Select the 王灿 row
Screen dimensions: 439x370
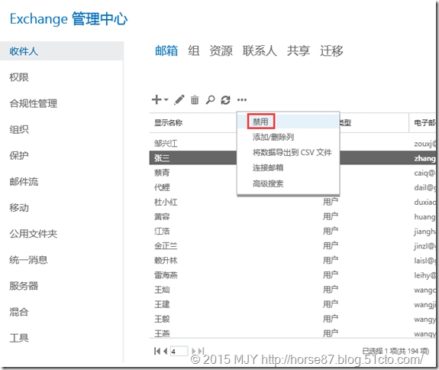click(x=292, y=290)
